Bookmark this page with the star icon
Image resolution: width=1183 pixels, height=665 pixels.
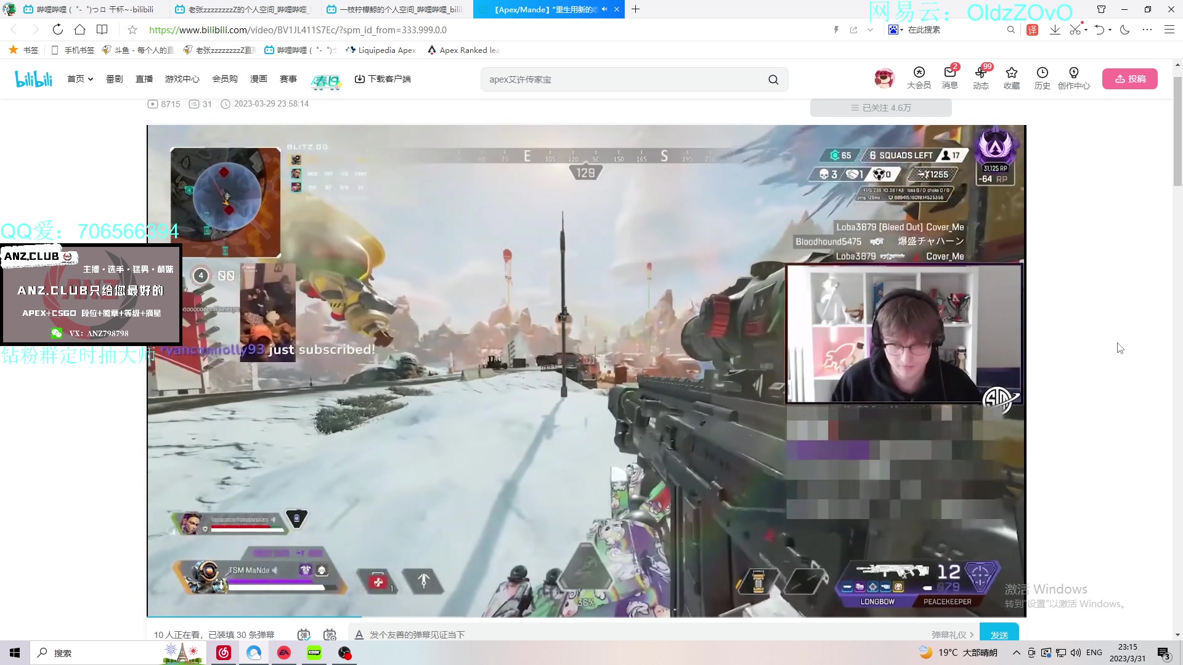132,30
